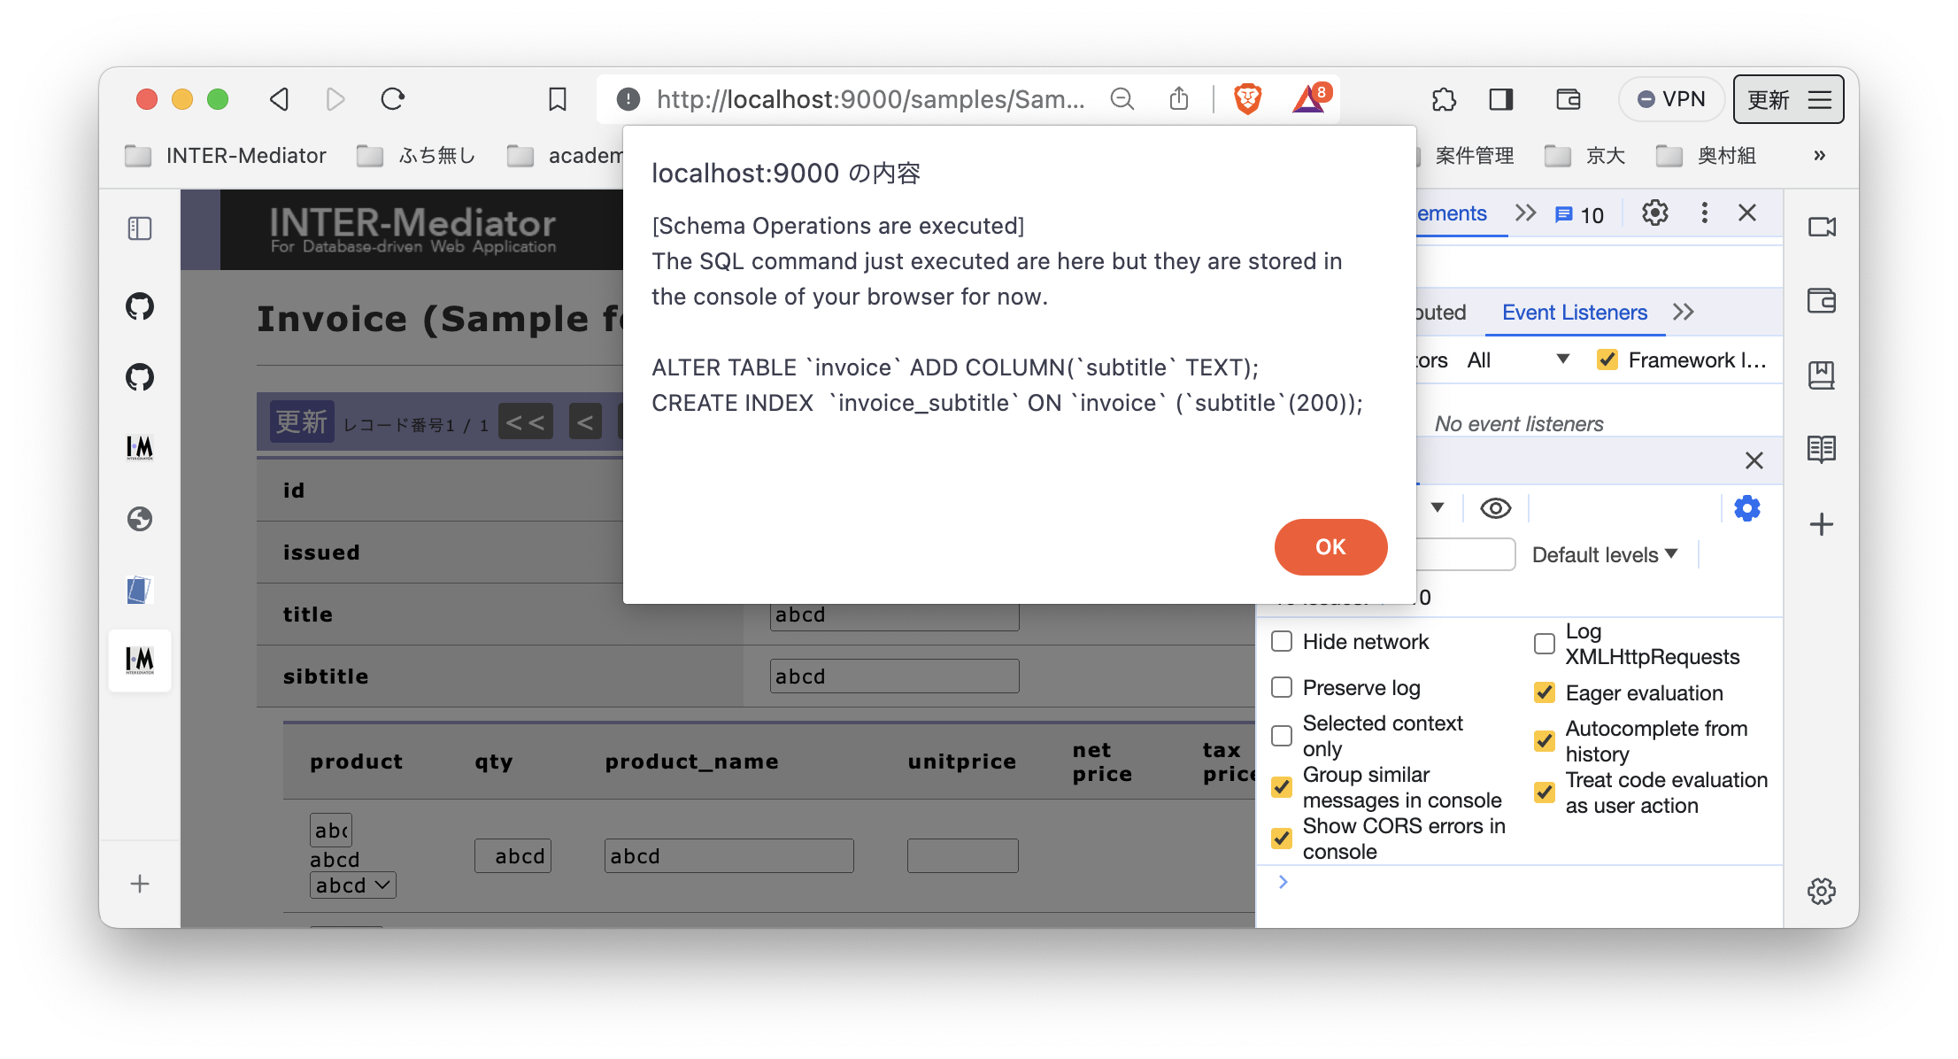Open the 10 issues message counter
The image size is (1958, 1059).
pyautogui.click(x=1580, y=215)
